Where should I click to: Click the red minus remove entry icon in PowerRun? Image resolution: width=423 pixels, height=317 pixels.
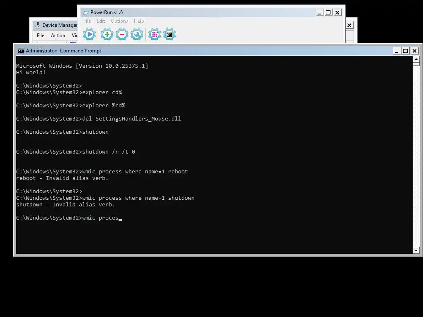coord(122,35)
